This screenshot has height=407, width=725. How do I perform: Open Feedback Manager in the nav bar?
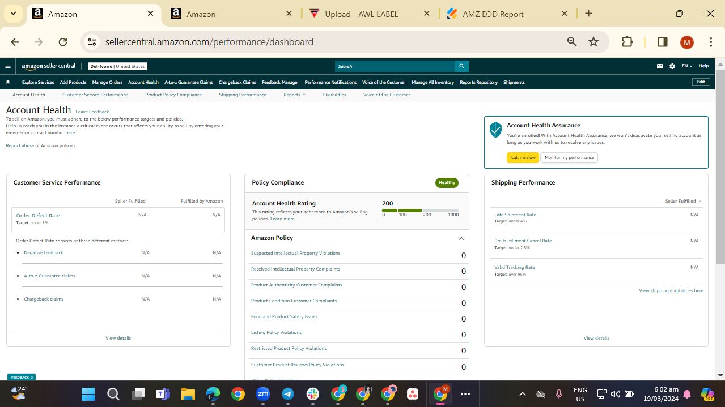point(280,82)
